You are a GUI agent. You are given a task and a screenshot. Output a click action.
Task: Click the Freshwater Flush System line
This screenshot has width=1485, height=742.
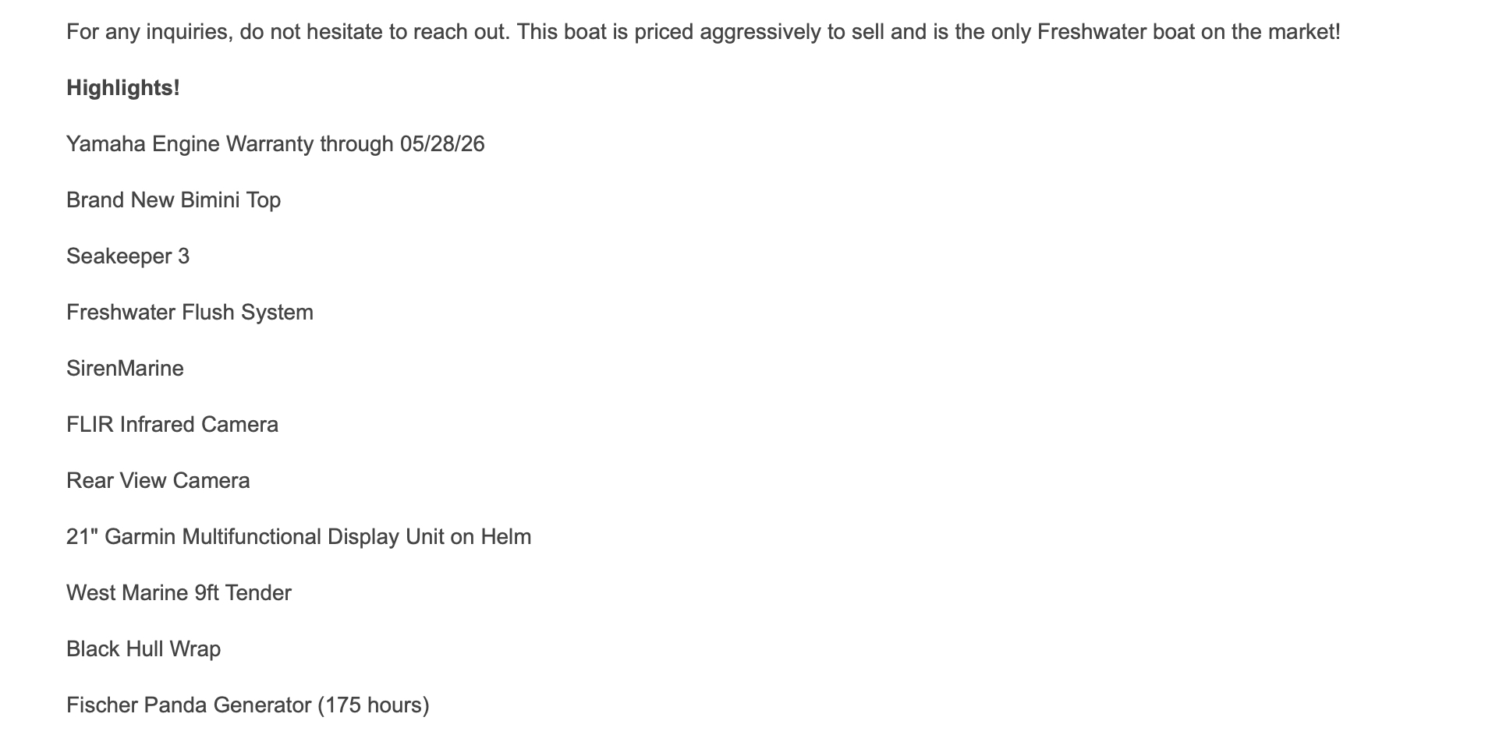coord(190,313)
